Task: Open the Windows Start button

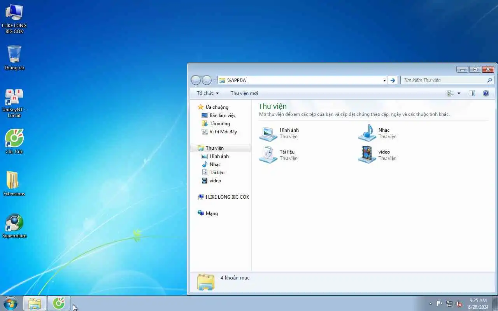Action: point(11,303)
